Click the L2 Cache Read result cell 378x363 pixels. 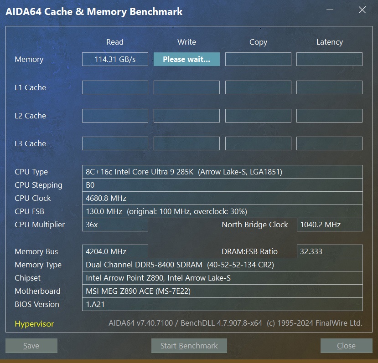115,116
